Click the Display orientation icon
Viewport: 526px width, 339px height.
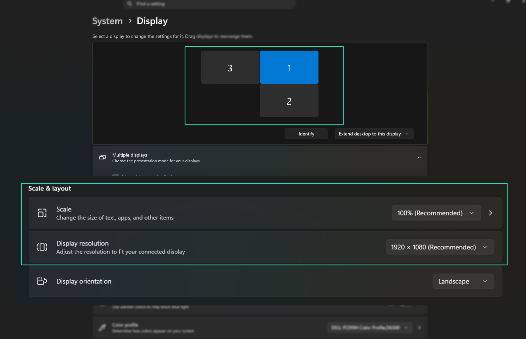coord(42,281)
